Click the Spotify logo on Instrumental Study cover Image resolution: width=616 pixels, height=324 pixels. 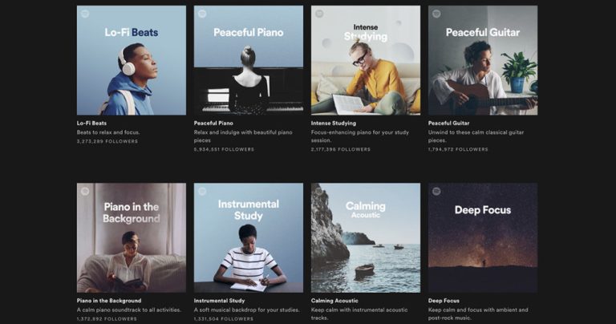[202, 191]
